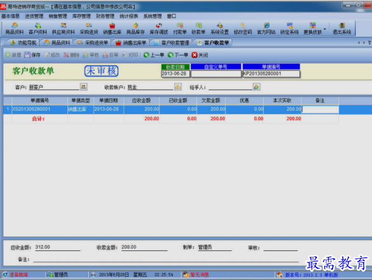
Task: Open 系统设置 toolbar icon
Action: coord(220,29)
